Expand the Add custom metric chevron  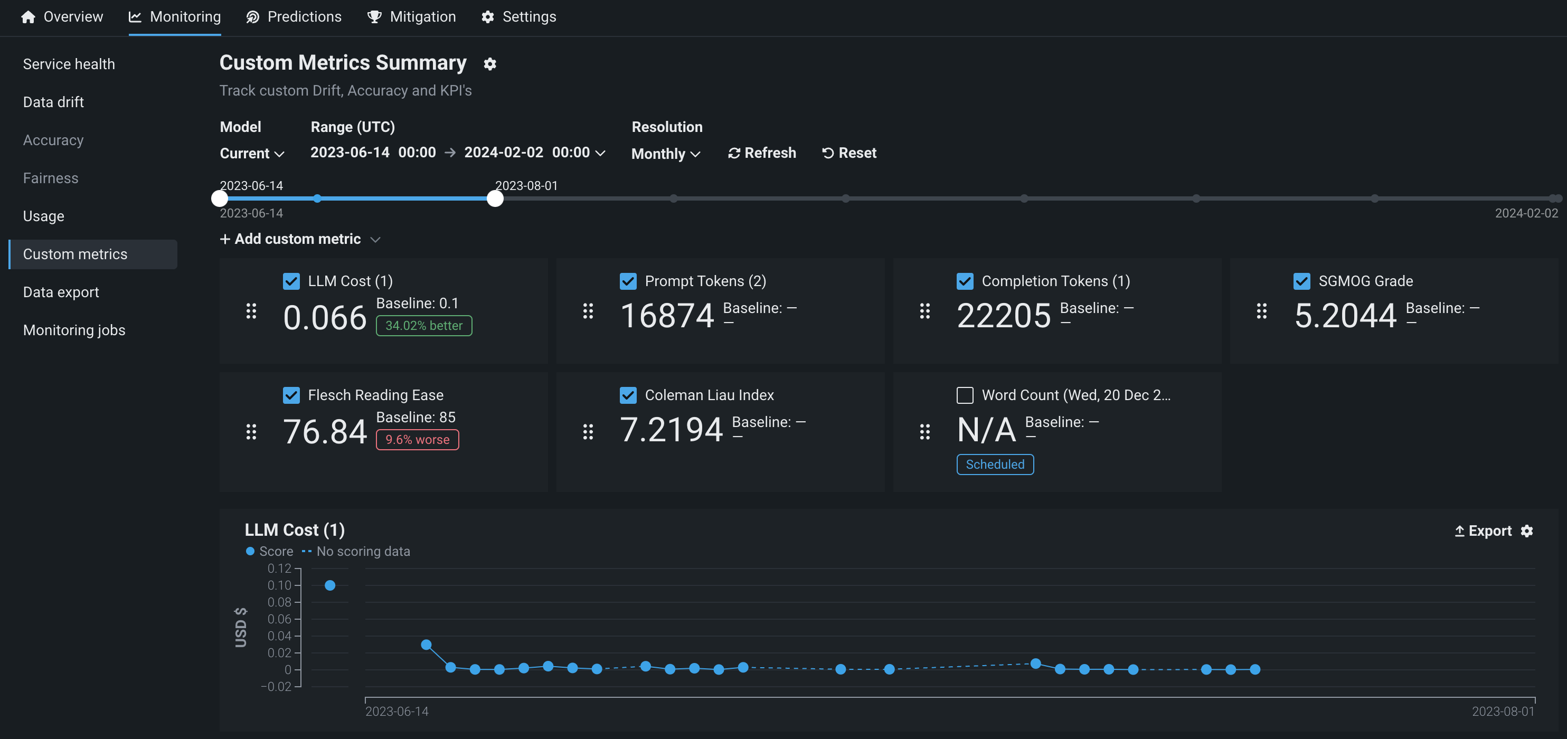(375, 240)
